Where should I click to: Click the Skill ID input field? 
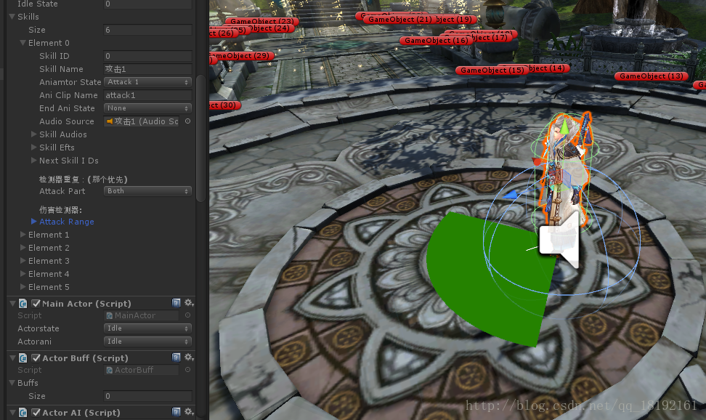coord(147,56)
